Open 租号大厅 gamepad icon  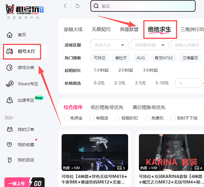[10, 51]
